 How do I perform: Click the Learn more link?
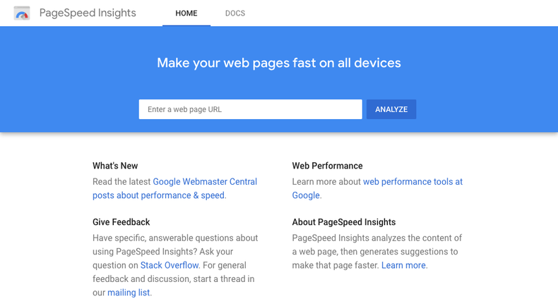[403, 265]
